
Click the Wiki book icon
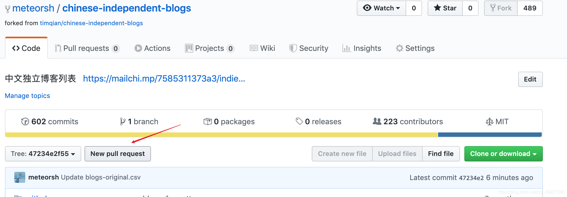[x=254, y=48]
